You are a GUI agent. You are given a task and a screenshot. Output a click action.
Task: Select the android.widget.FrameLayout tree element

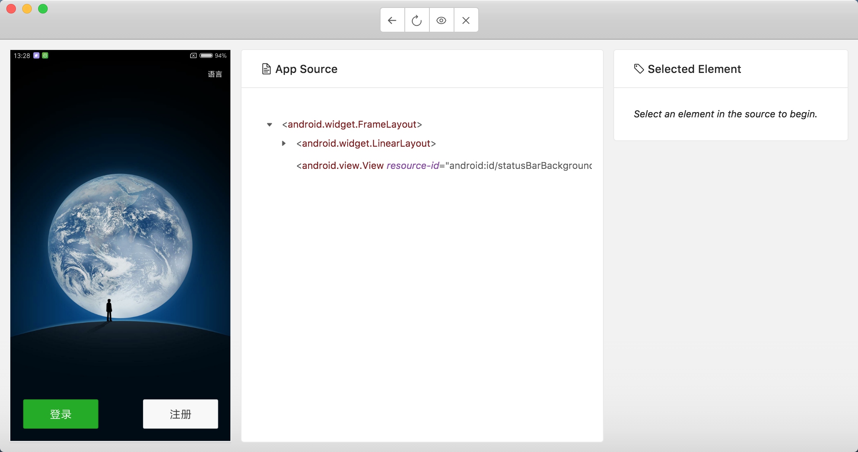352,124
